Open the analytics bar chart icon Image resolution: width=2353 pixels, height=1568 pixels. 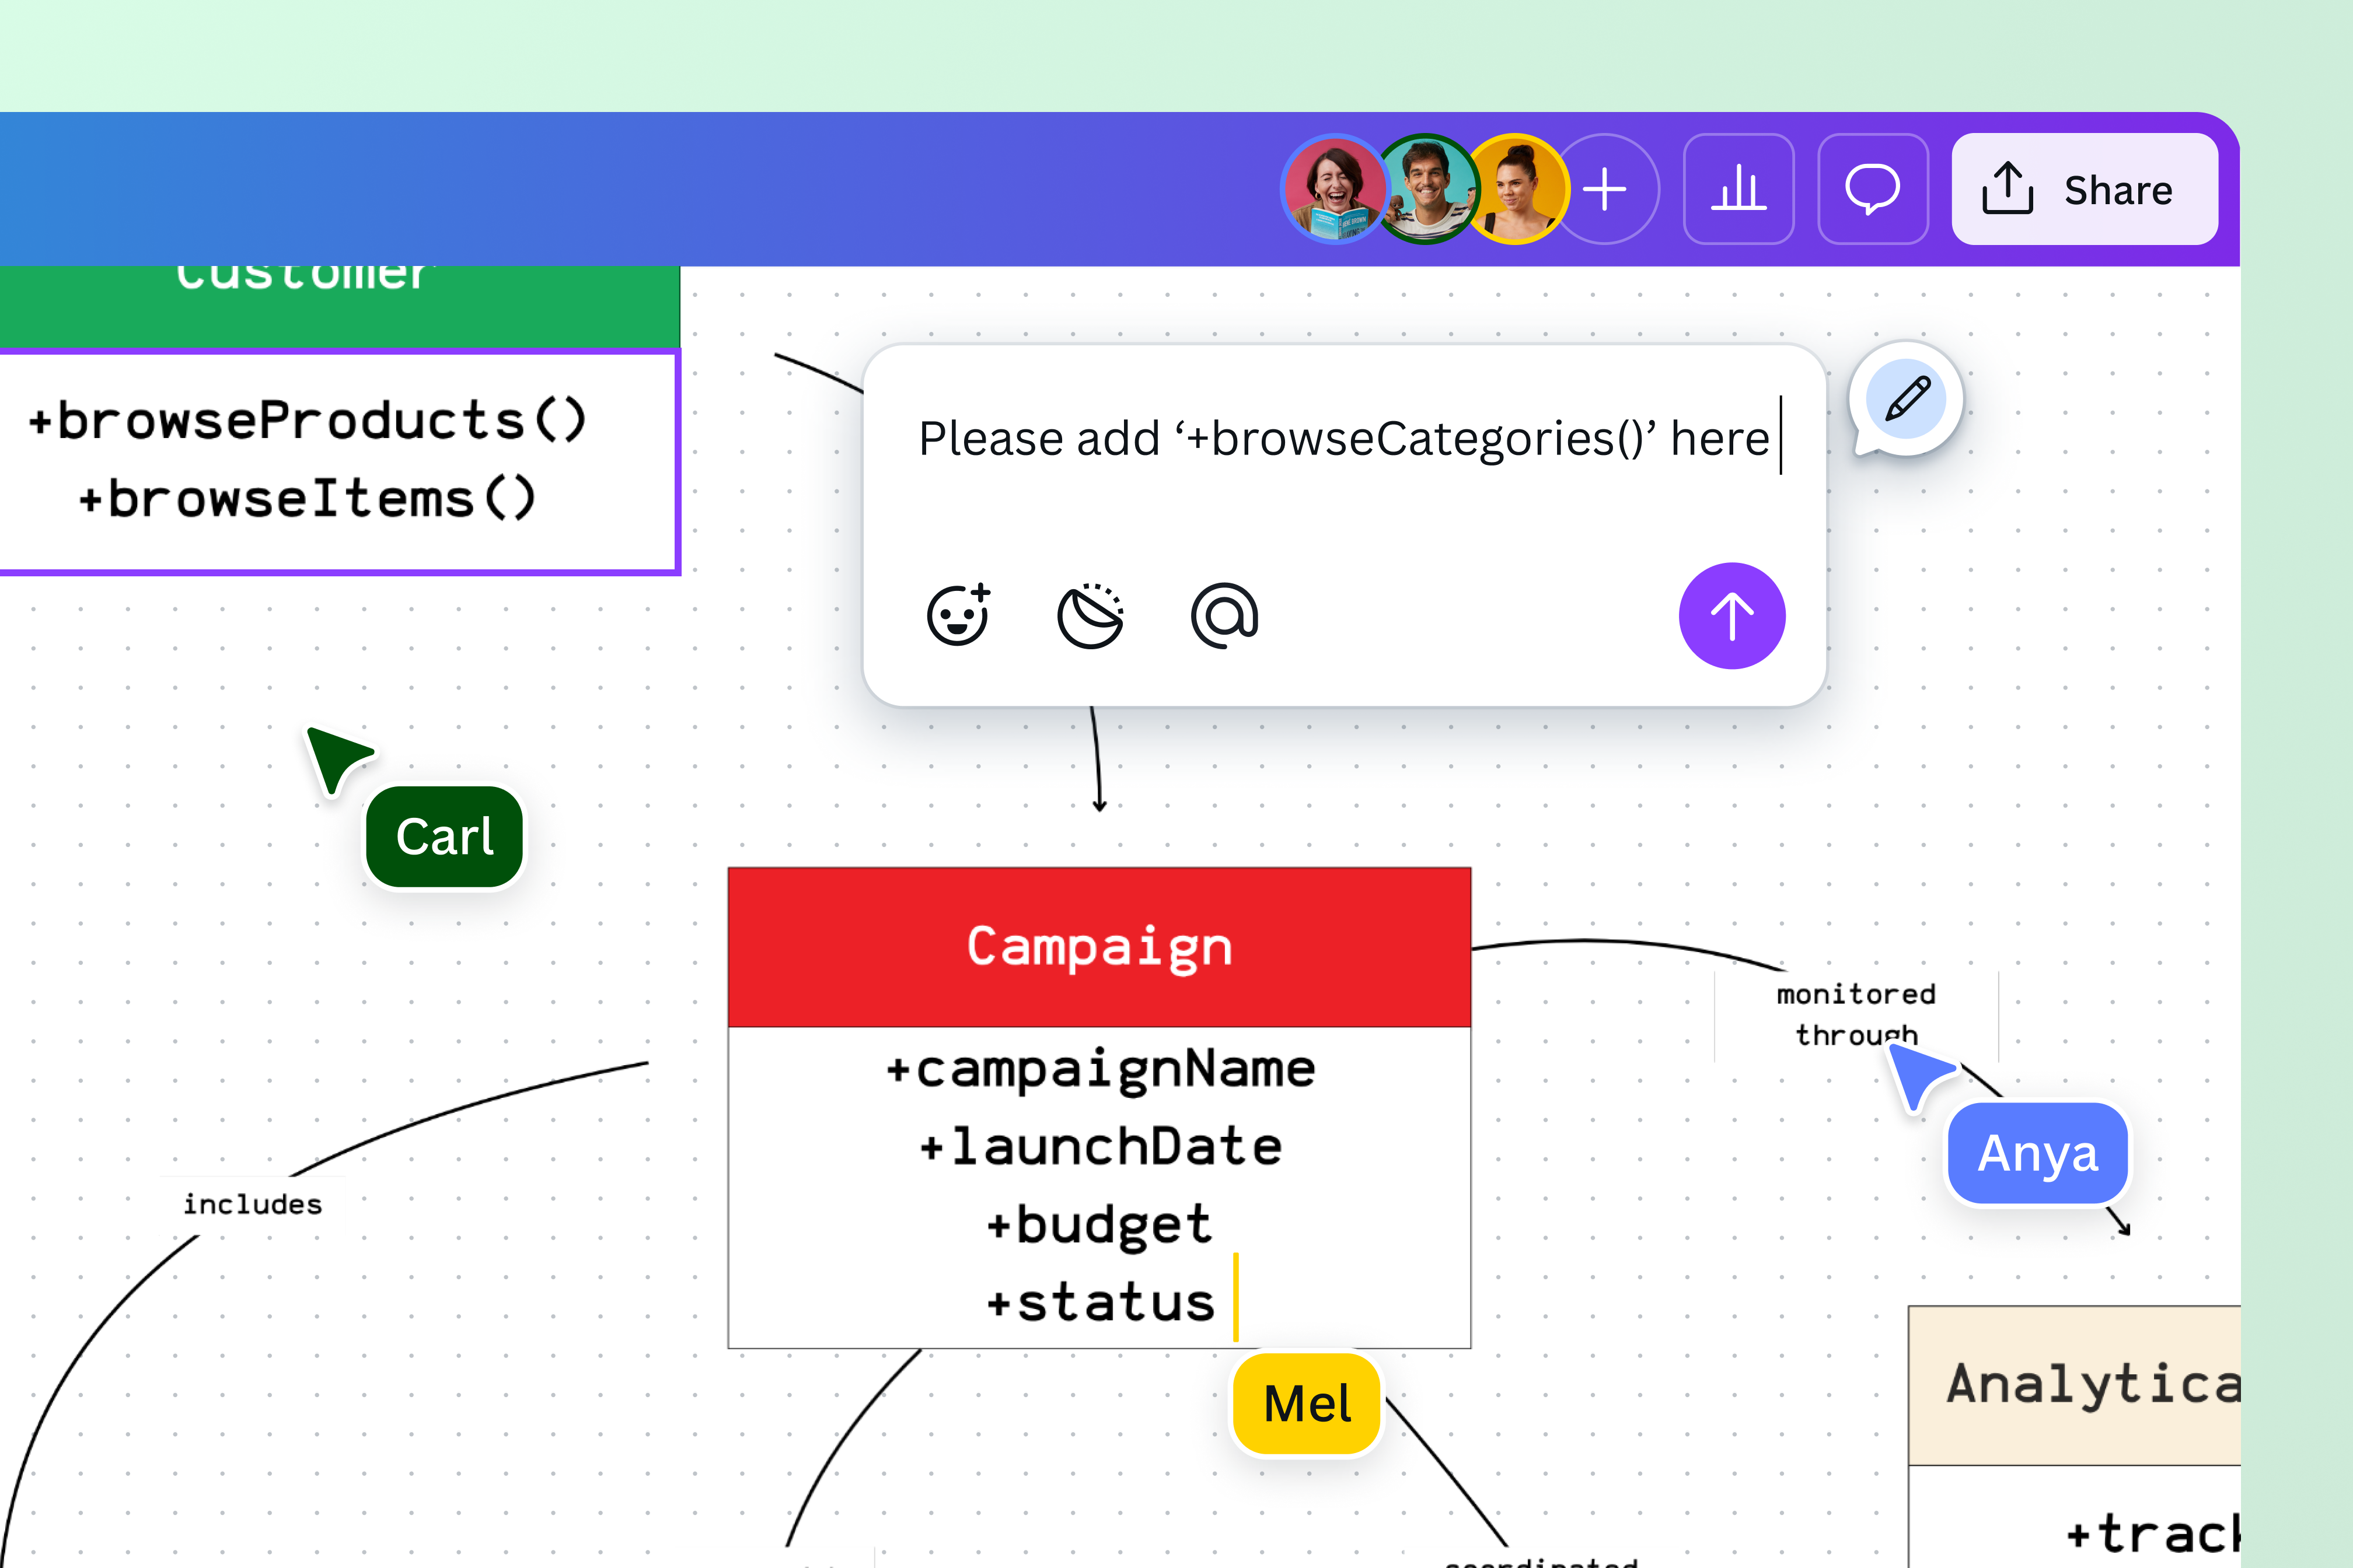(1738, 189)
